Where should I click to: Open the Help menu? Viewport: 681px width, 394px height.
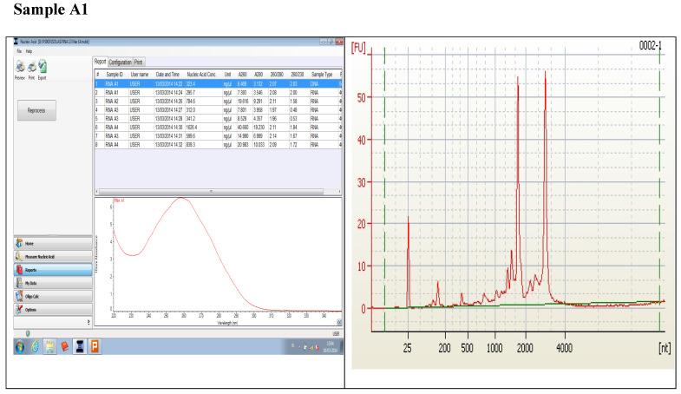pyautogui.click(x=29, y=51)
